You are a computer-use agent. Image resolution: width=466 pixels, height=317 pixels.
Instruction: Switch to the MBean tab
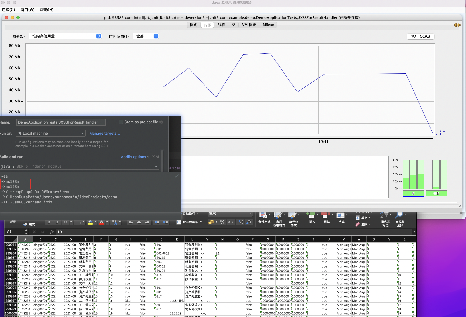click(268, 25)
